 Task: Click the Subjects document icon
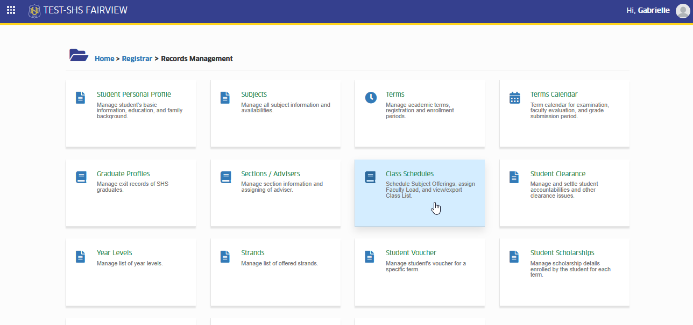[225, 98]
